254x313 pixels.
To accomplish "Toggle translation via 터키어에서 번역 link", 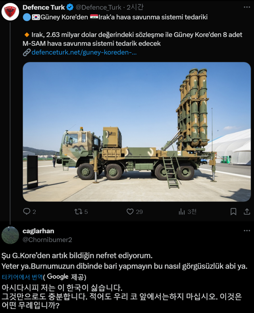I will coord(22,277).
